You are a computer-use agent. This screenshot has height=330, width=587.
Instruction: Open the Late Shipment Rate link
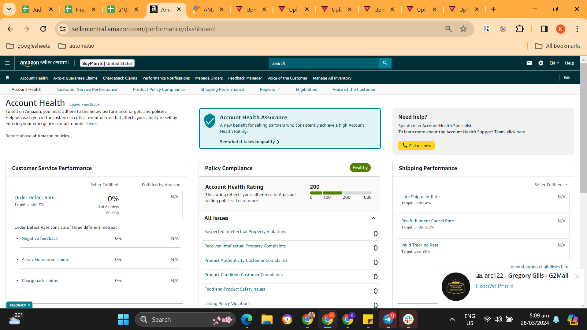tap(420, 197)
